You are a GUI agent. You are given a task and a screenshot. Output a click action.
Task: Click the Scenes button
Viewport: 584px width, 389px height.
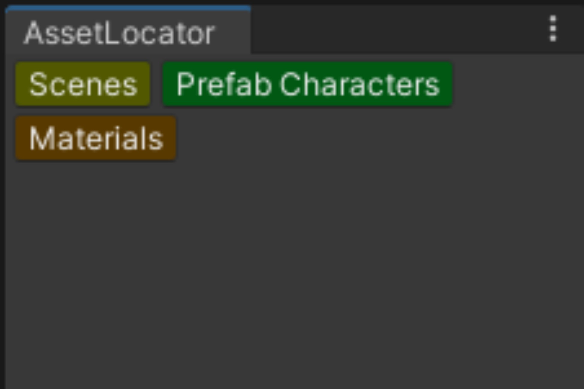click(83, 84)
